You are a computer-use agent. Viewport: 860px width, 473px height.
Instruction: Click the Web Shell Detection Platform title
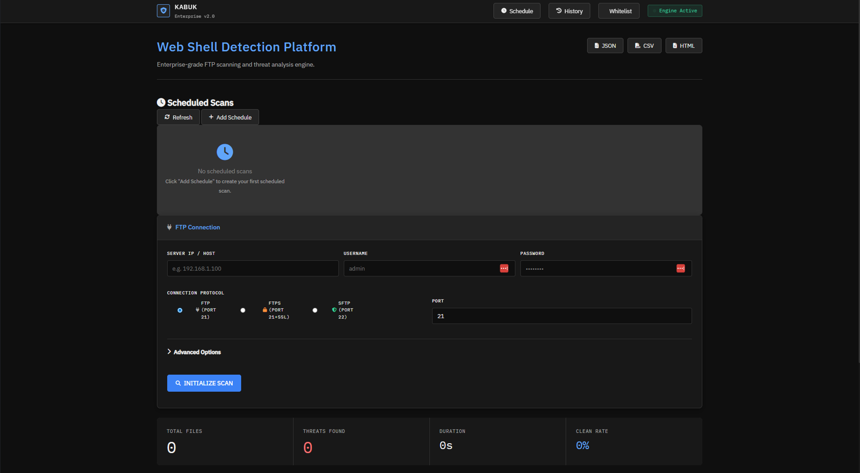click(x=246, y=47)
